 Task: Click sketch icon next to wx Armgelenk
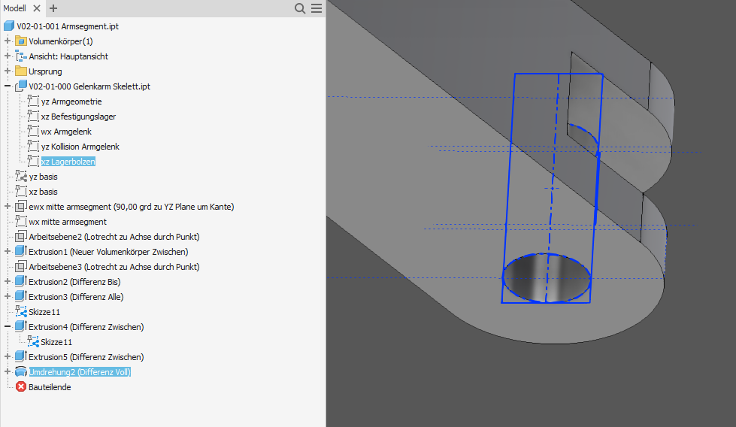[33, 131]
